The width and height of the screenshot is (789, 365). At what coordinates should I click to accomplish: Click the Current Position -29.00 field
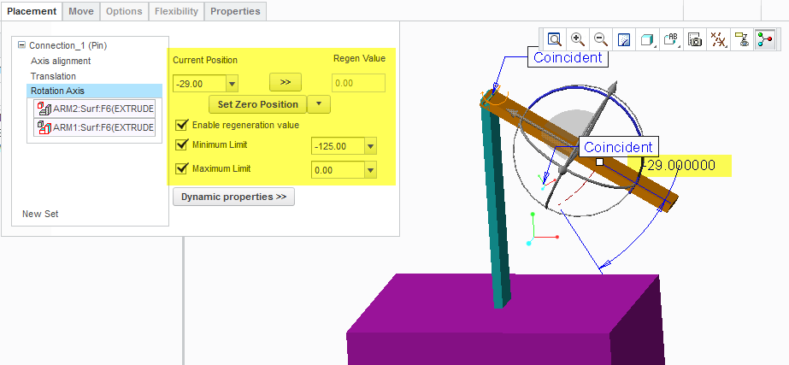click(x=200, y=84)
